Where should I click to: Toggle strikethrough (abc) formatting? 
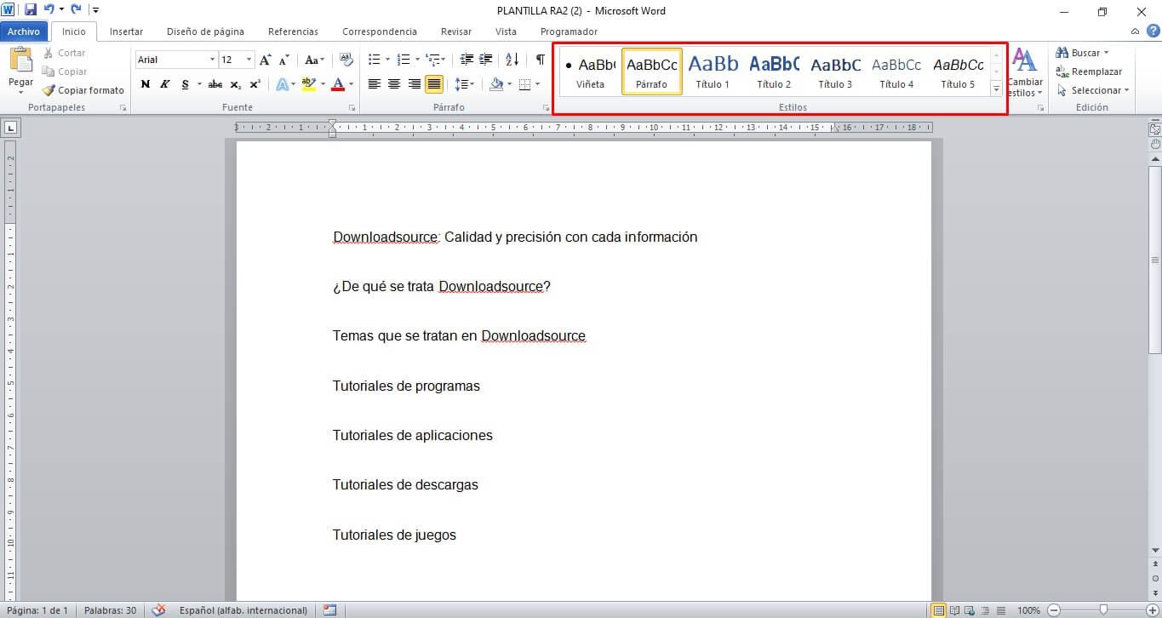215,84
